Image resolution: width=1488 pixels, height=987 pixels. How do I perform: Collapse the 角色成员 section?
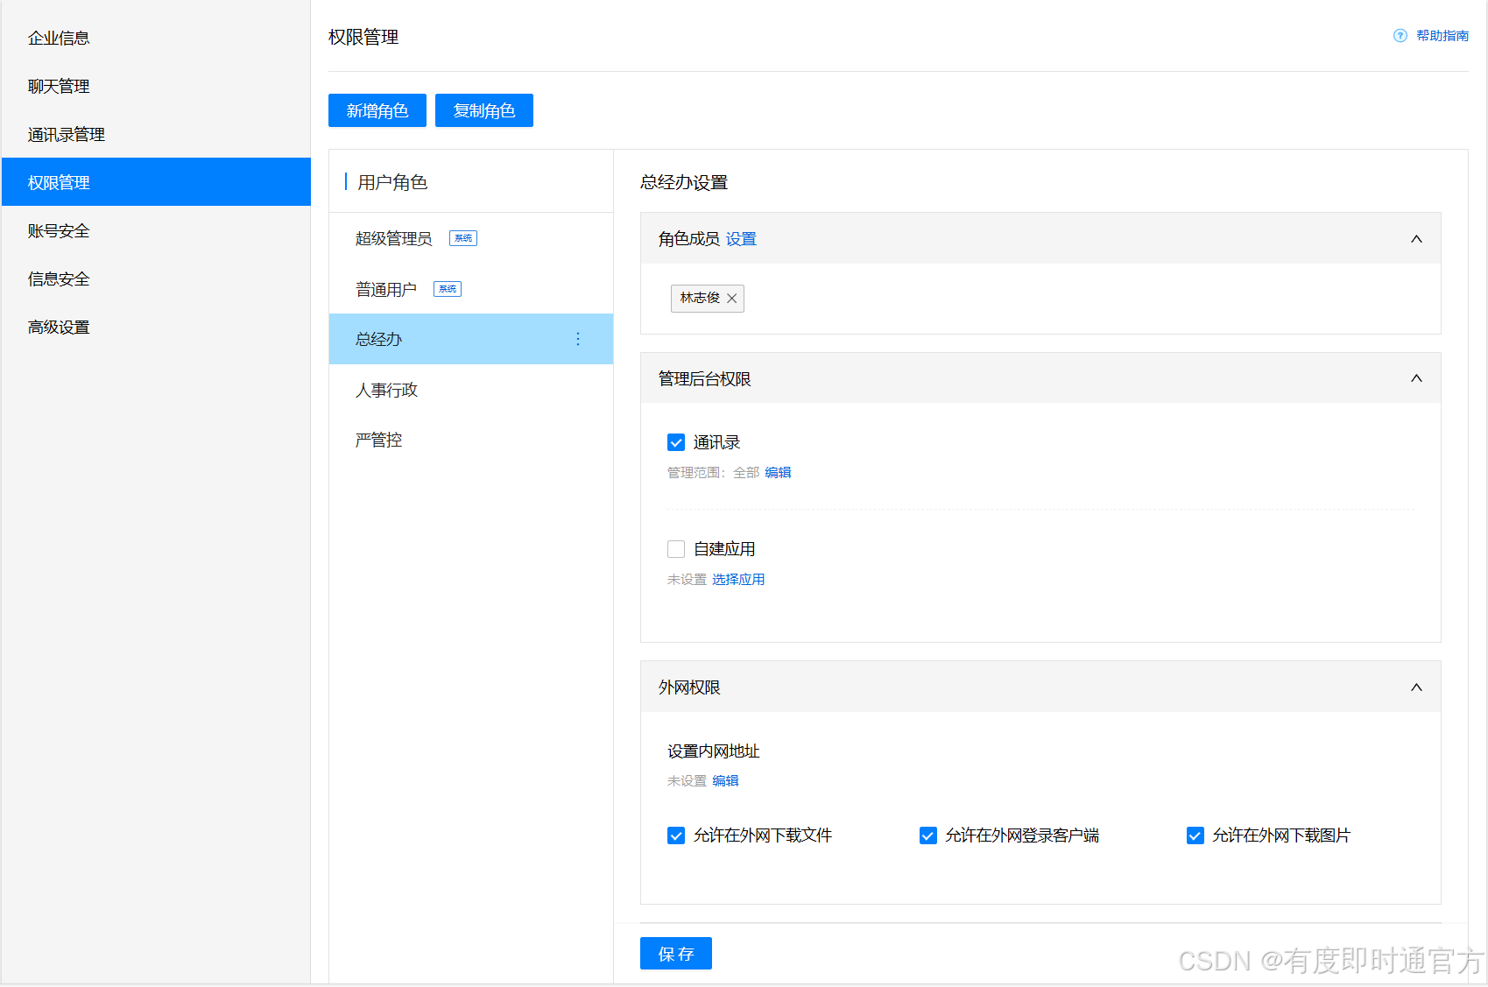tap(1416, 238)
